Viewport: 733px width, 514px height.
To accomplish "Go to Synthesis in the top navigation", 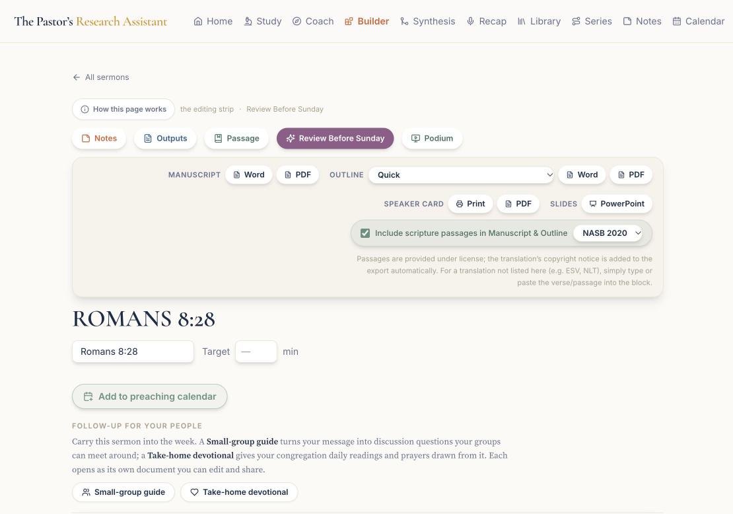I will tap(428, 21).
